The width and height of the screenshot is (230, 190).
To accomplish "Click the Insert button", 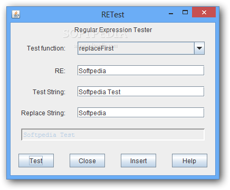I will tap(138, 161).
